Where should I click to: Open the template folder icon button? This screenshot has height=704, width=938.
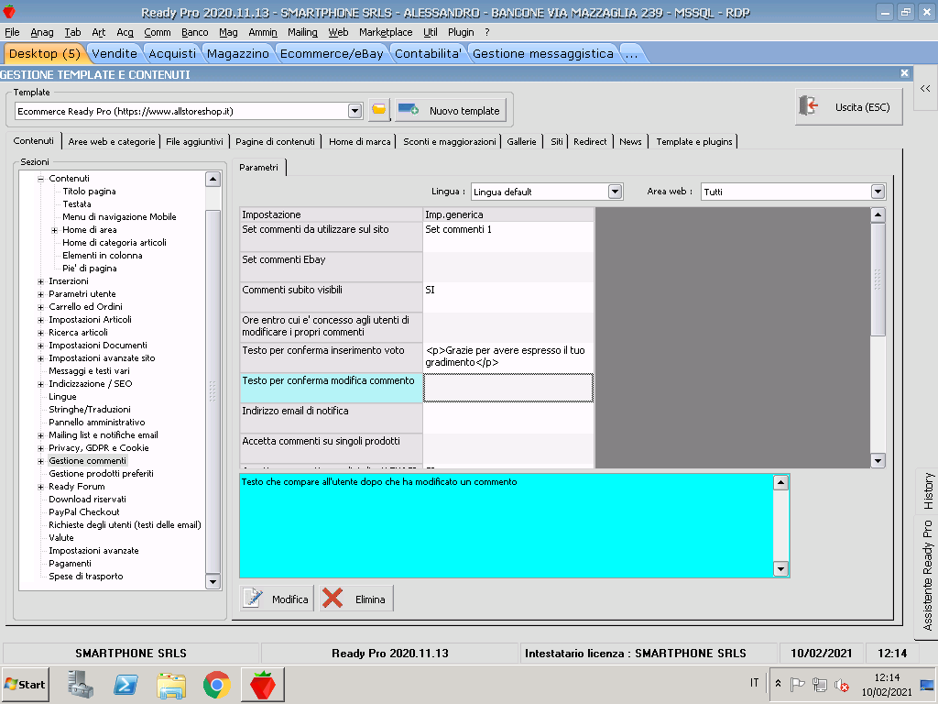378,110
